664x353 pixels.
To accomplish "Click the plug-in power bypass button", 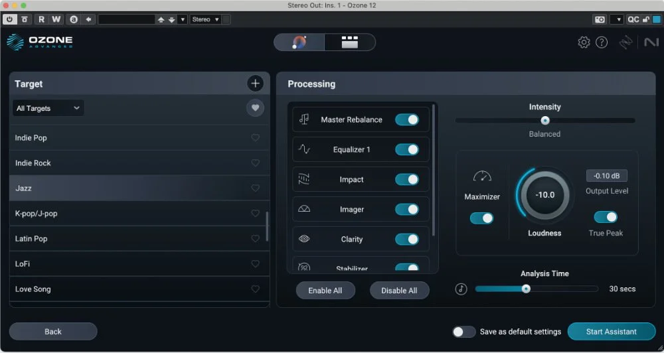I will tap(10, 19).
